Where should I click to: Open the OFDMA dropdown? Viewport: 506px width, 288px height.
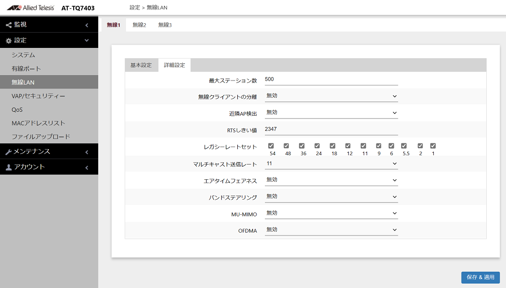point(331,230)
